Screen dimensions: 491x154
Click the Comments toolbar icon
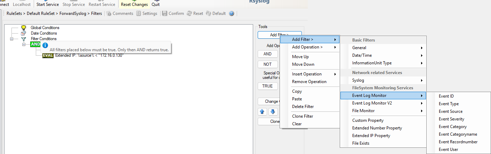point(109,13)
